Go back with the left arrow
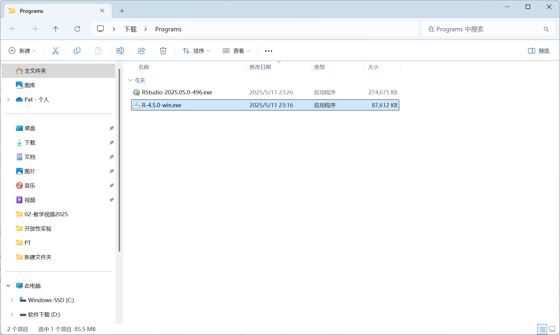The width and height of the screenshot is (560, 335). point(13,29)
